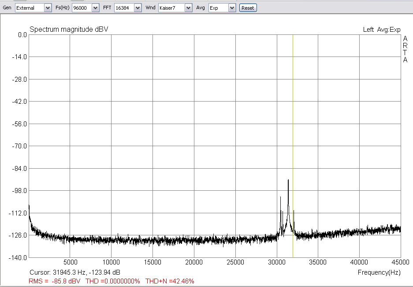Screen dimensions: 413x287
Task: Click the Left Avg:Exp label on the plot
Action: coord(382,30)
